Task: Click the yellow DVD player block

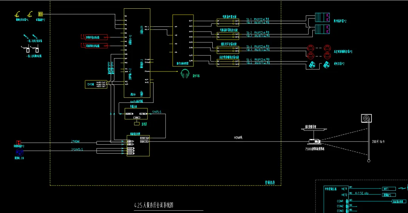Action: point(96,84)
